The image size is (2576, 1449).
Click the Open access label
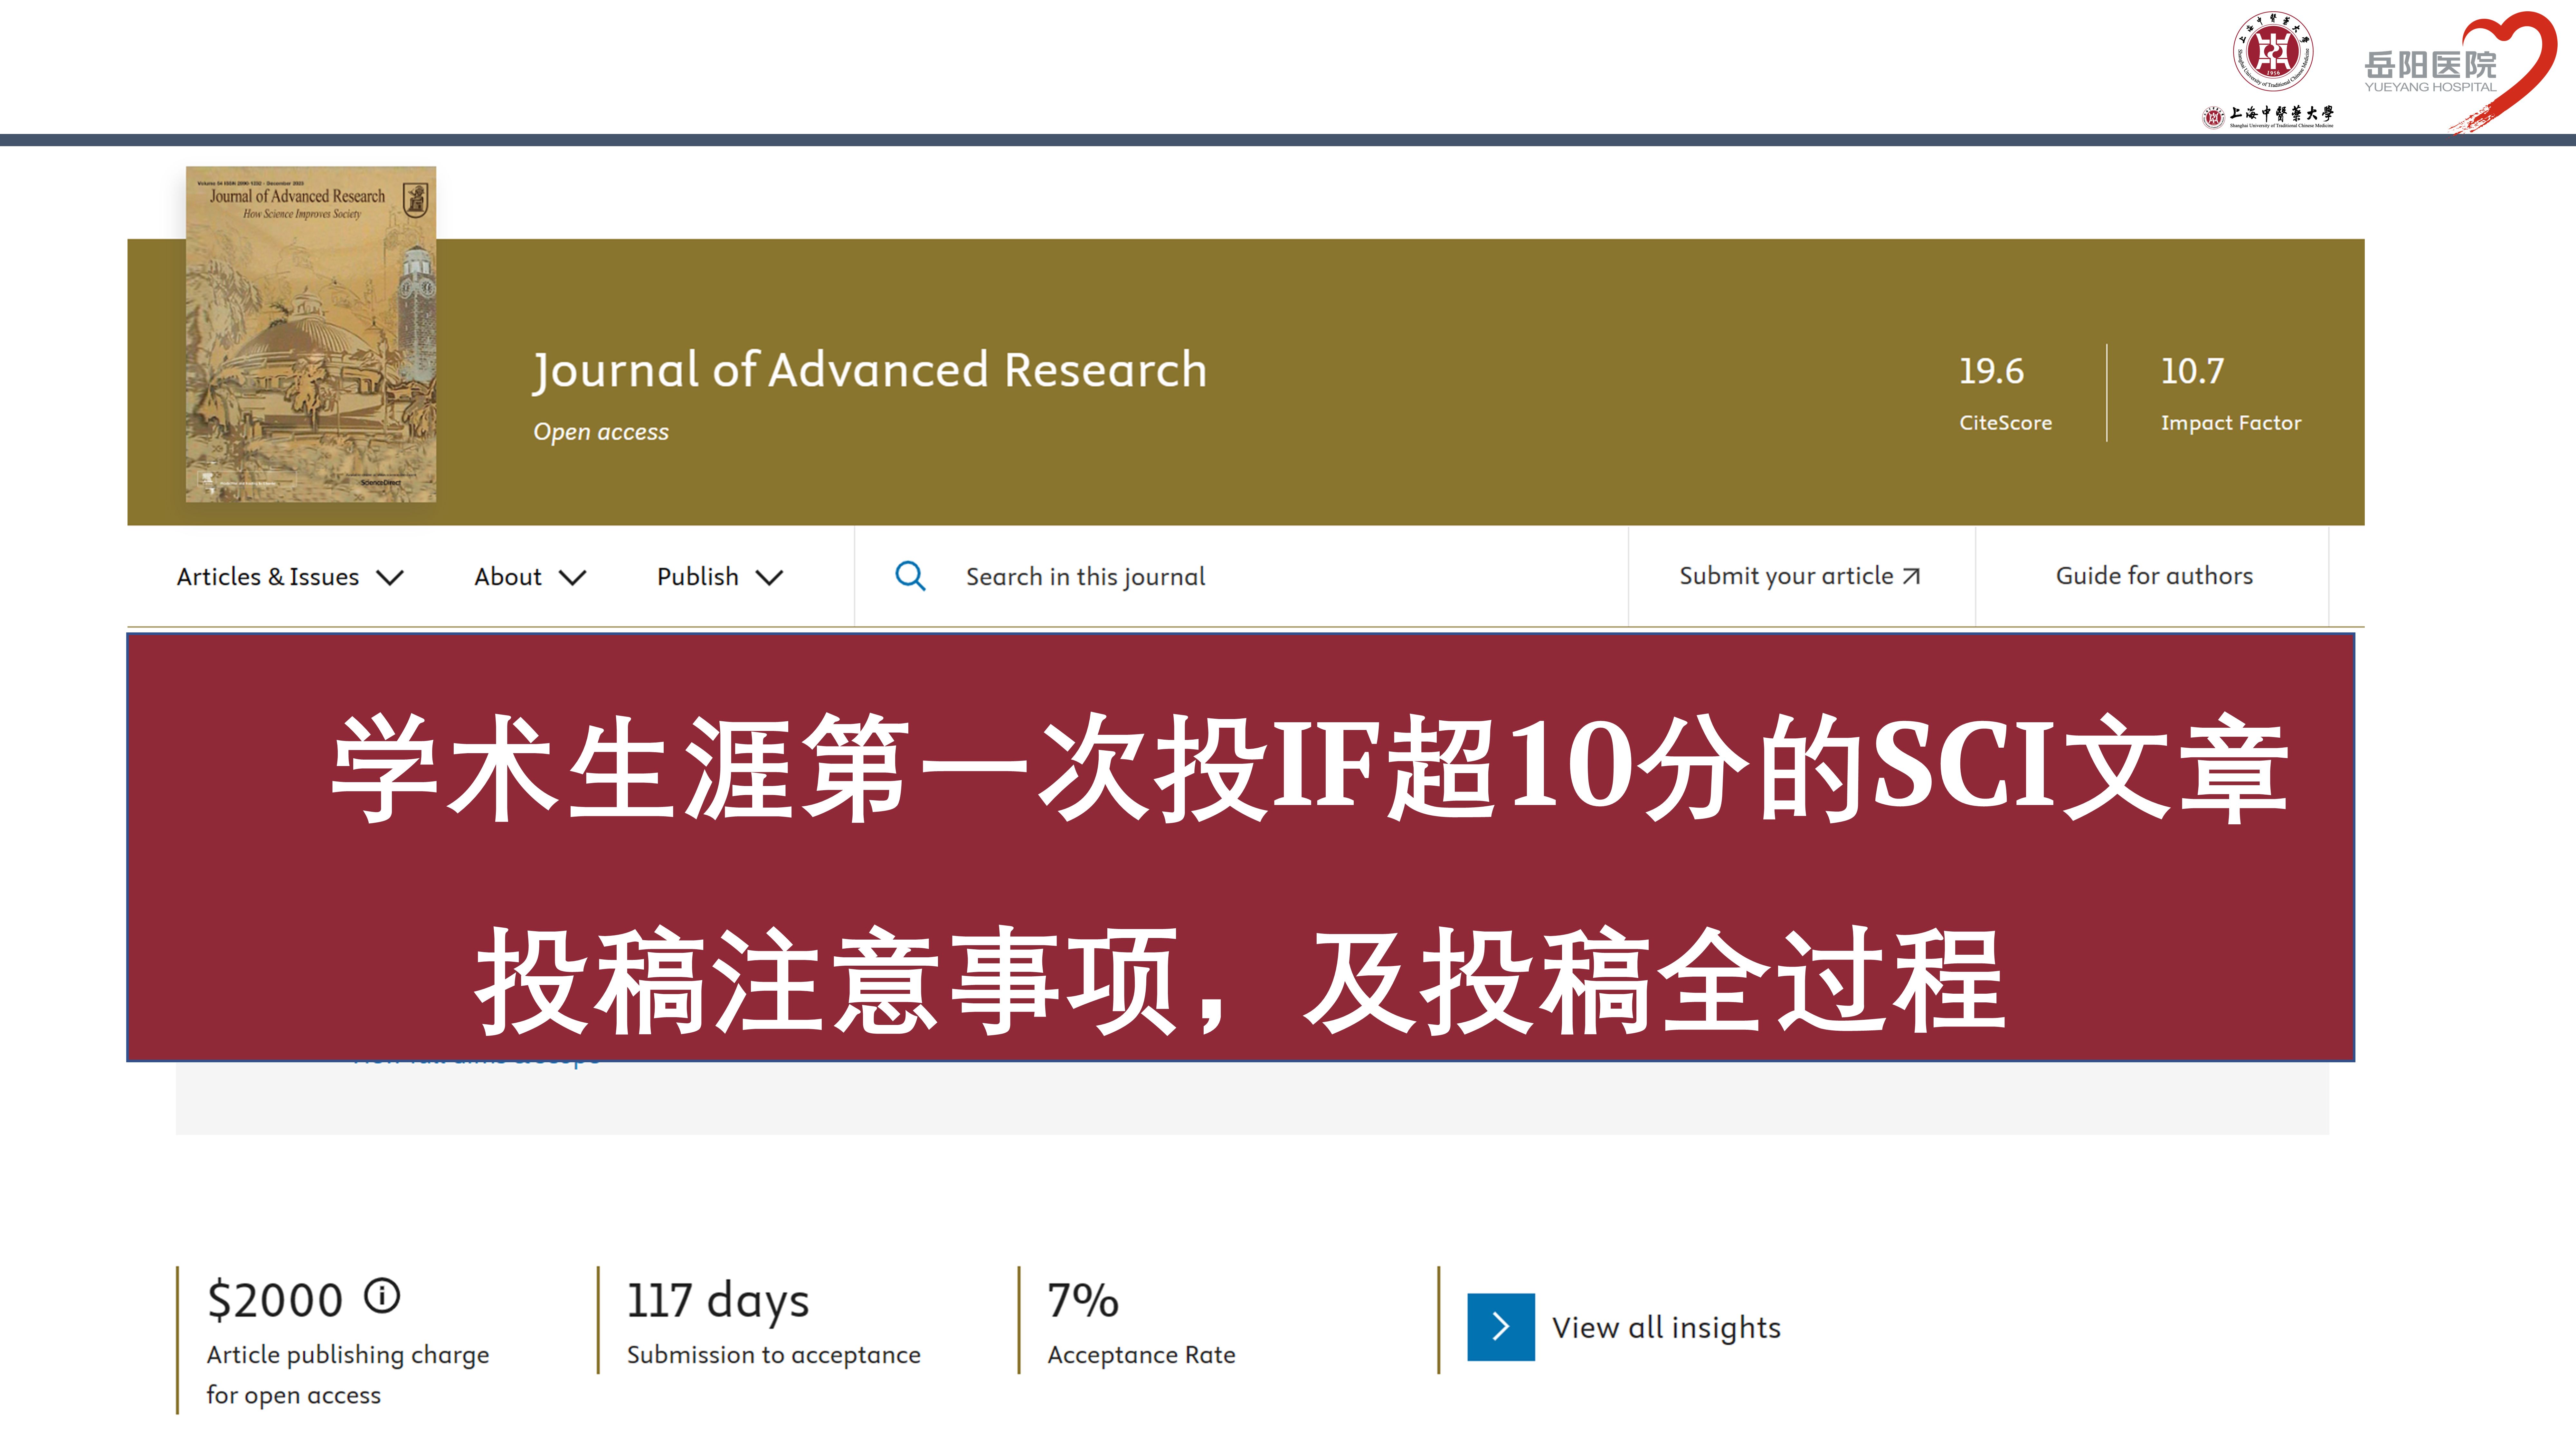(x=601, y=432)
